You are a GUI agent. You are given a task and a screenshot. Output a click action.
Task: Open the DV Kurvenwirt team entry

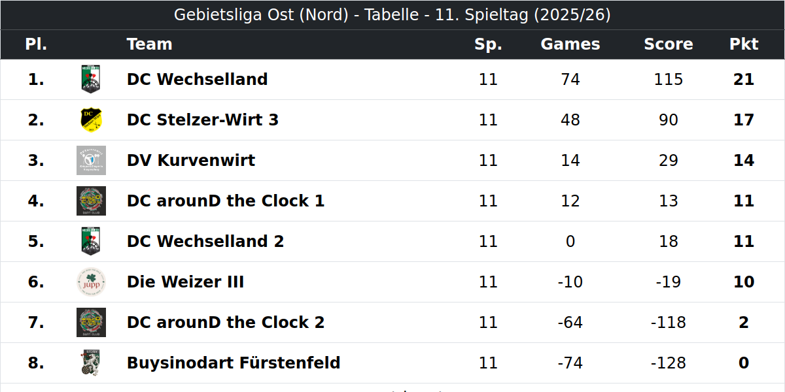[x=191, y=160]
